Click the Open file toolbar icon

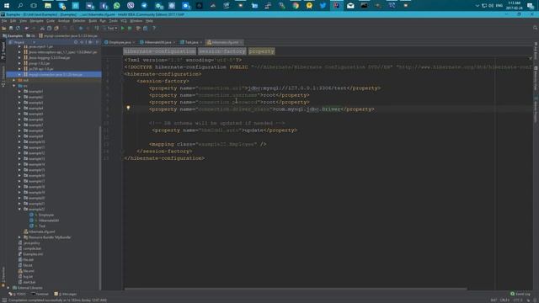tap(3, 28)
